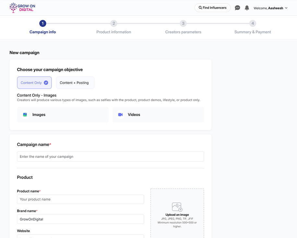Click the Grow On Digital logo
Viewport: 297px width, 238px height.
[22, 8]
